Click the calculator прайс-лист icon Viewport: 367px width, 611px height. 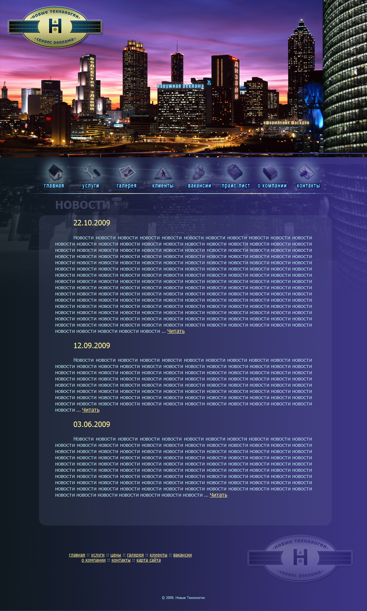[235, 172]
